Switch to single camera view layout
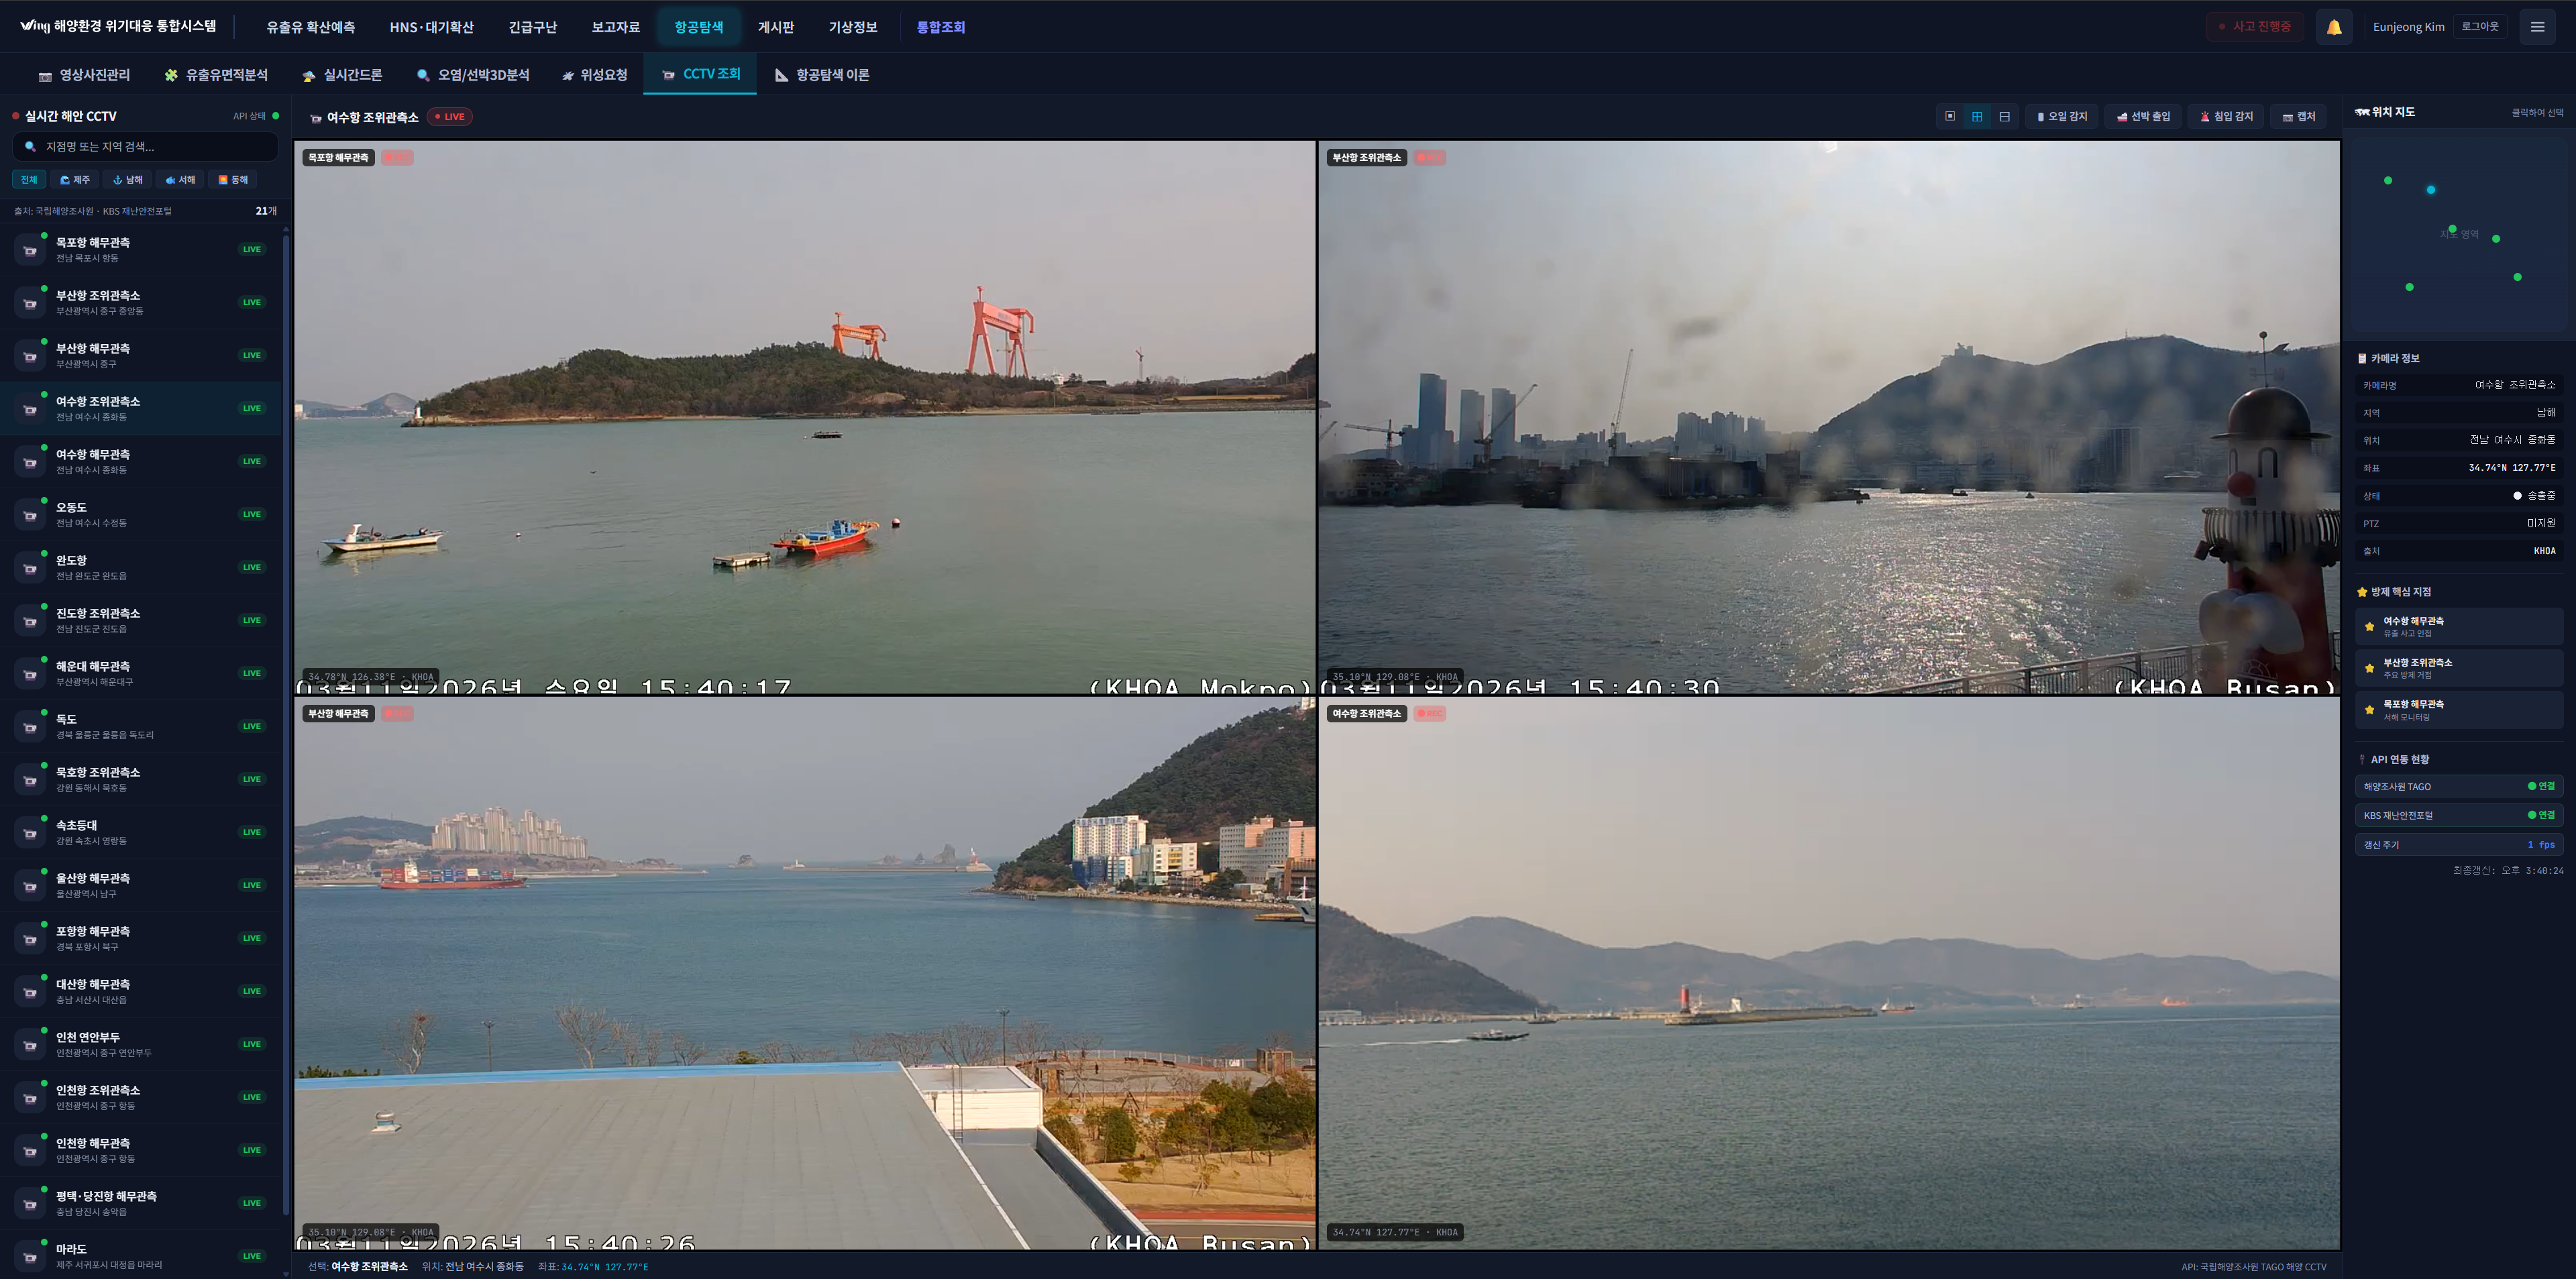The width and height of the screenshot is (2576, 1279). coord(1949,117)
